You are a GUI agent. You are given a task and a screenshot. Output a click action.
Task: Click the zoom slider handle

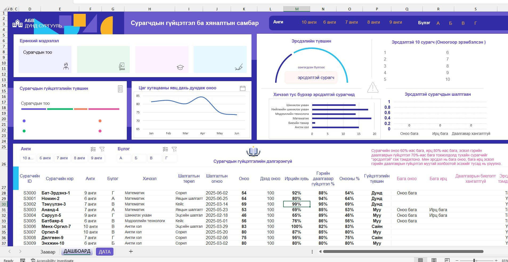474,260
